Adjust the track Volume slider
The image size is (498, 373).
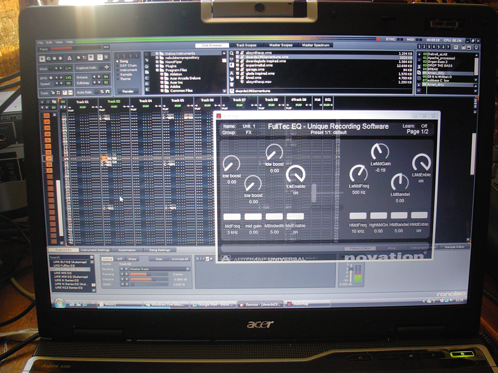tap(149, 279)
